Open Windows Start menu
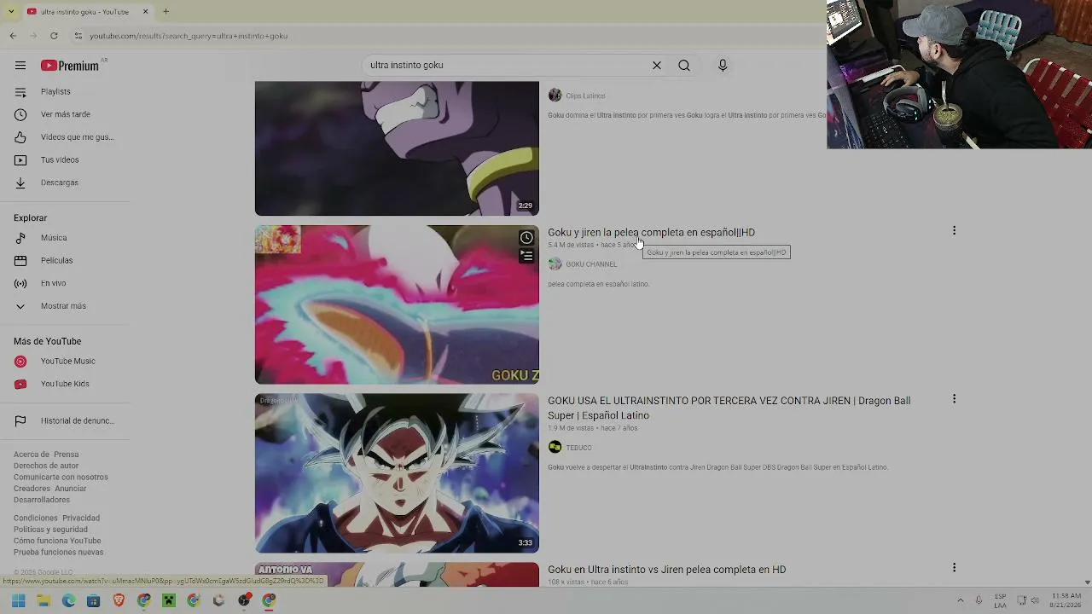The width and height of the screenshot is (1092, 614). point(19,600)
